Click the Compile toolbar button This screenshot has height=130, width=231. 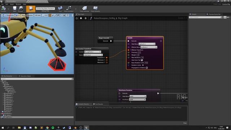click(3, 9)
